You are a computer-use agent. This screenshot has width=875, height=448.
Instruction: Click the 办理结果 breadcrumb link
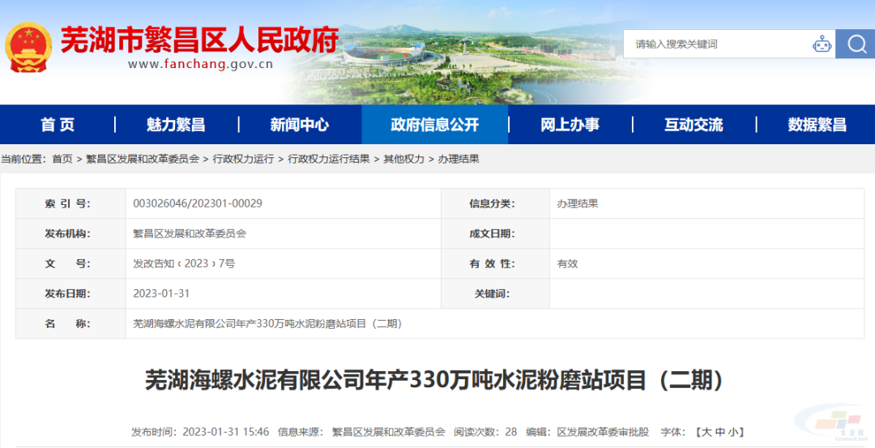458,159
